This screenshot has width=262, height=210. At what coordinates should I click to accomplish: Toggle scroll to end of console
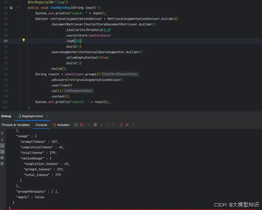[2, 152]
